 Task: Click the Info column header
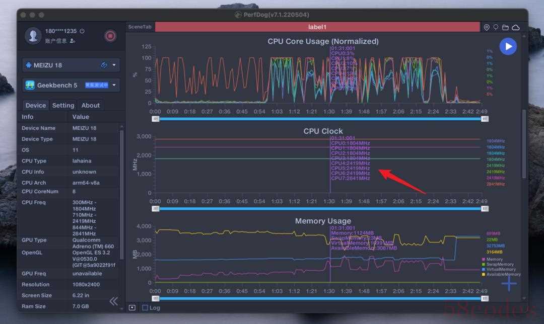coord(28,117)
